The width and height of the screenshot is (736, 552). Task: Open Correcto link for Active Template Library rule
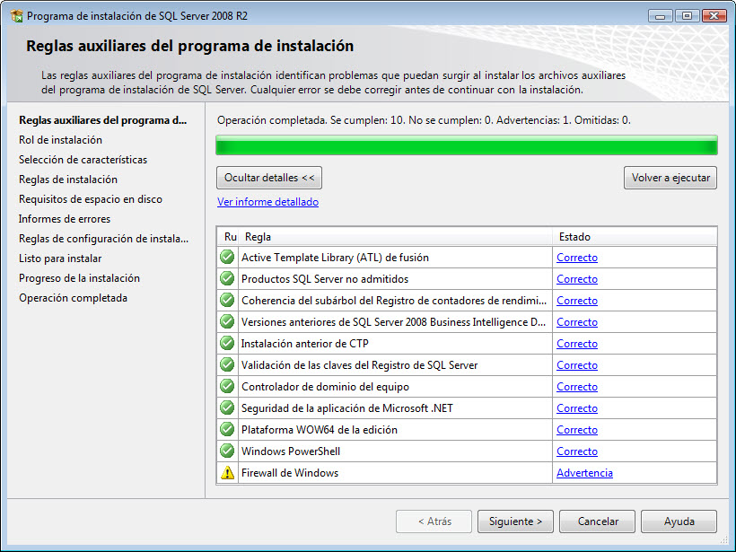(577, 258)
